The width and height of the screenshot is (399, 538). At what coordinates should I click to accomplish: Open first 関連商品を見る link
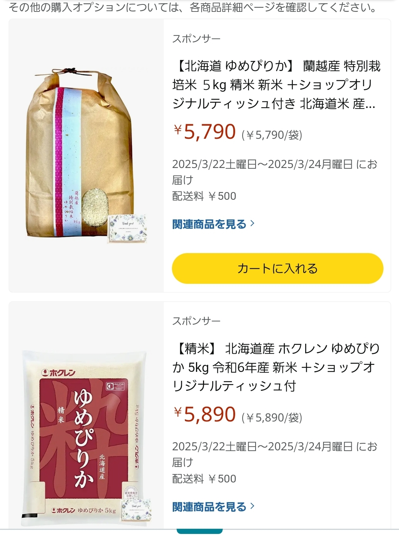(x=209, y=224)
